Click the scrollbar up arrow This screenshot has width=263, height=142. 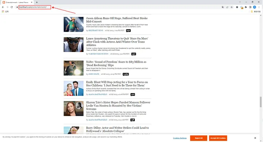click(x=261, y=15)
